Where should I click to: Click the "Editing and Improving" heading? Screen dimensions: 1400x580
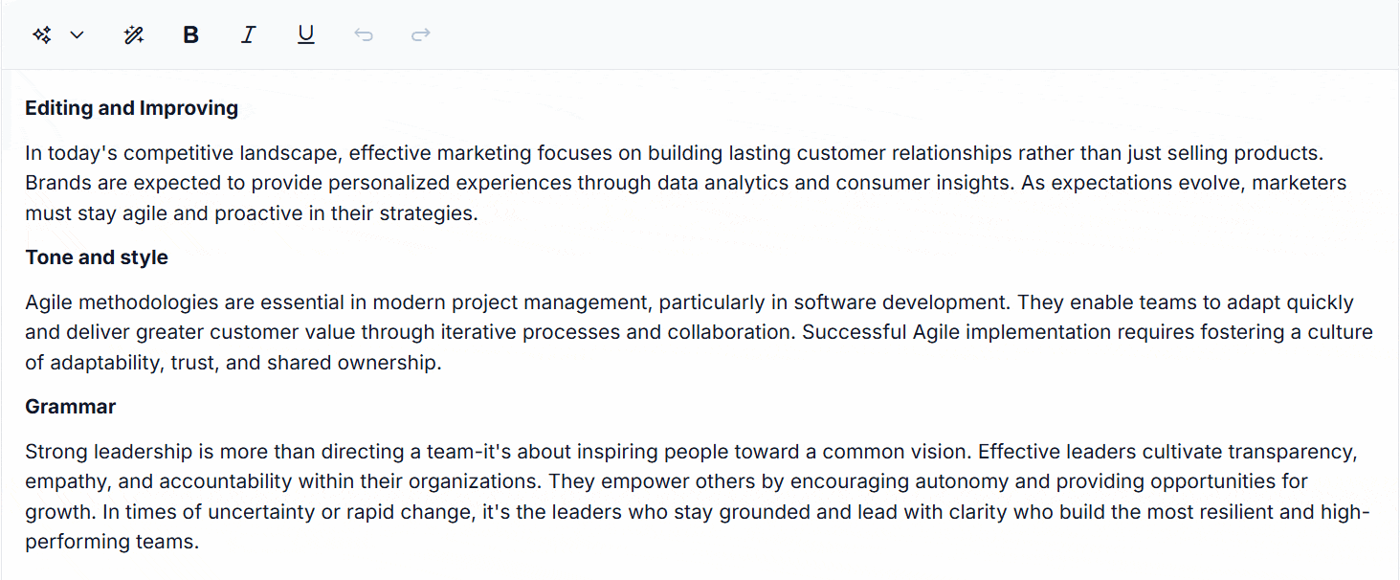pos(131,108)
